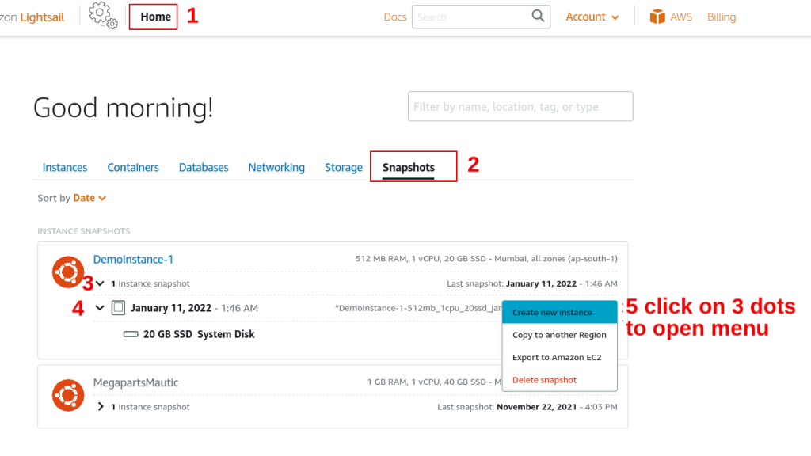Check the January 11, 2022 snapshot checkbox

[119, 308]
